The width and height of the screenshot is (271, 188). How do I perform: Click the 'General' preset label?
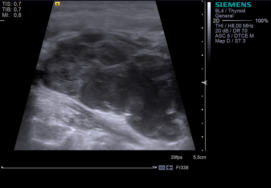pos(224,16)
